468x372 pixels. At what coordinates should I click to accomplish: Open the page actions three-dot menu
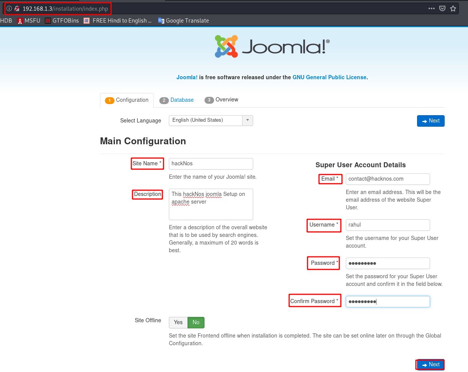(x=432, y=8)
